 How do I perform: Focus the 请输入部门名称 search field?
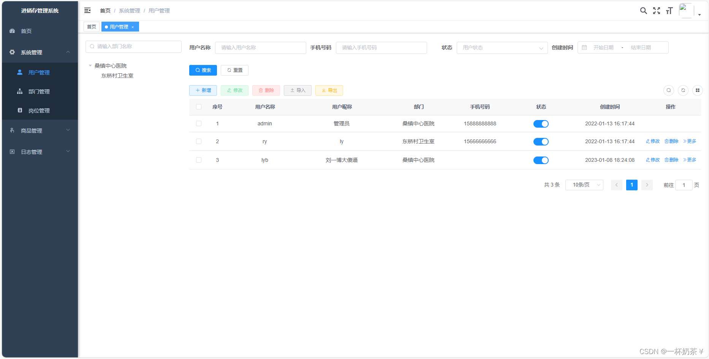tap(133, 47)
